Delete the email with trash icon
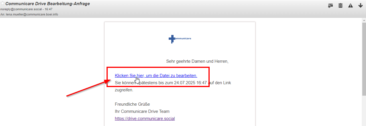The width and height of the screenshot is (366, 126). [x=341, y=5]
